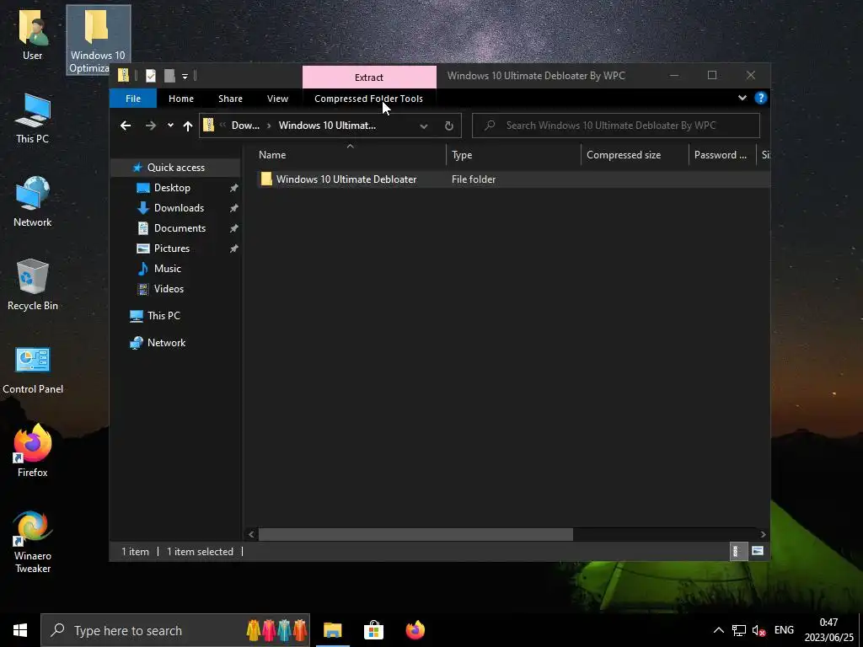Switch to large icons view layout
This screenshot has height=647, width=863.
(758, 551)
